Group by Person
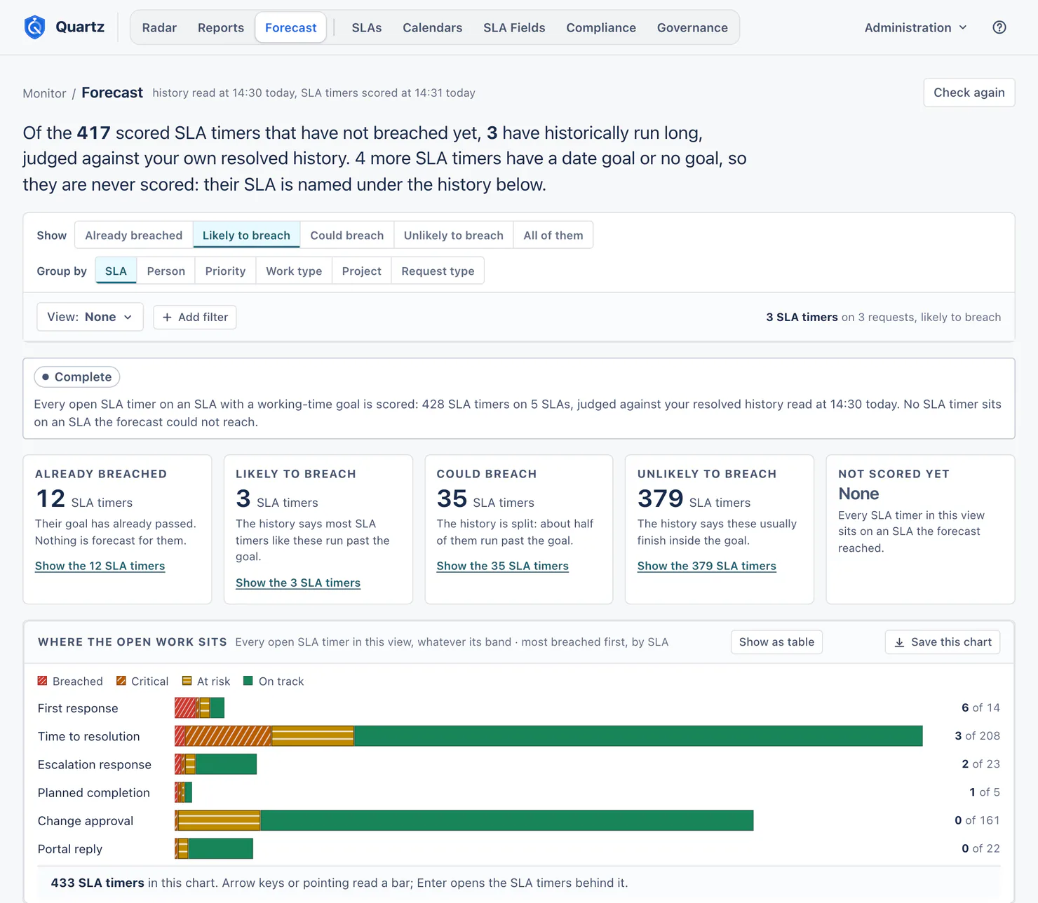Screen dimensions: 1038x903 (x=166, y=271)
